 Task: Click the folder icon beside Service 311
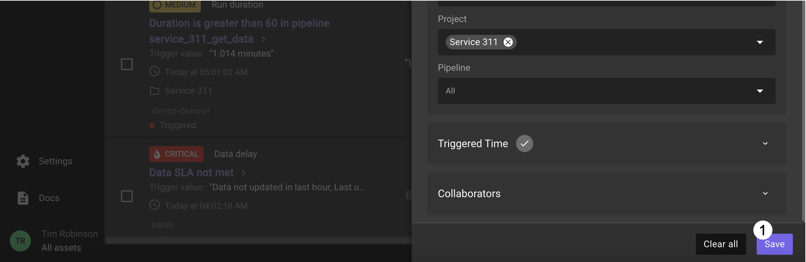[154, 91]
